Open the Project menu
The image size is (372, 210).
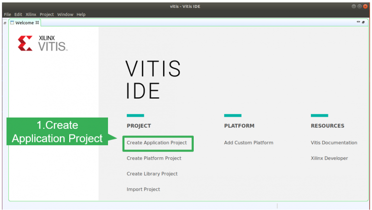[47, 15]
